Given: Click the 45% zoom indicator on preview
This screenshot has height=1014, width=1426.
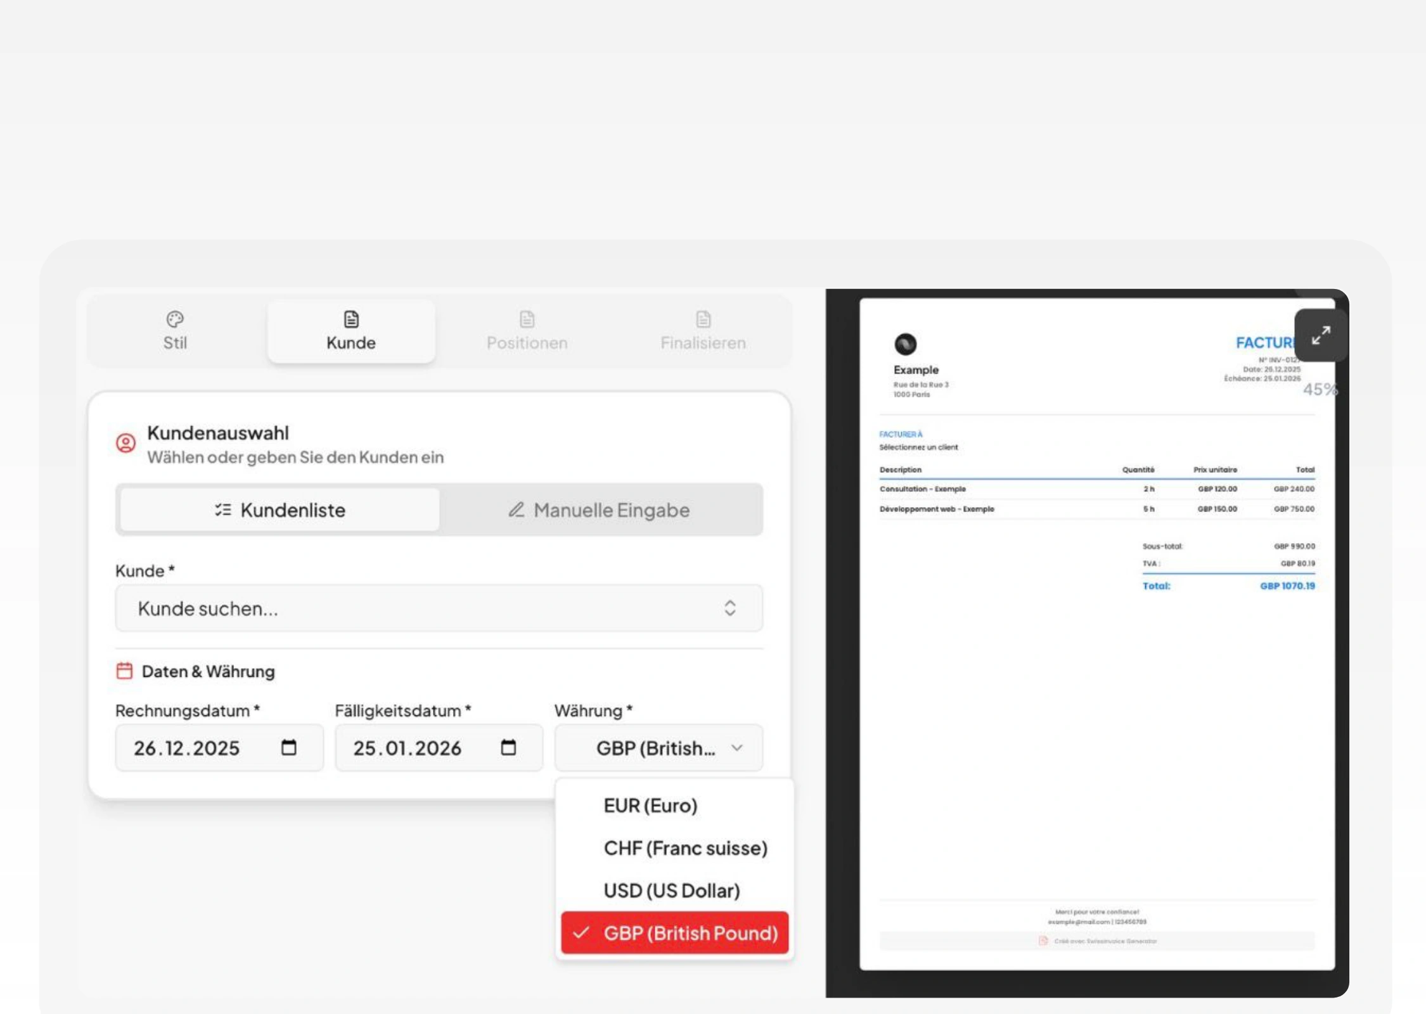Looking at the screenshot, I should [1320, 389].
